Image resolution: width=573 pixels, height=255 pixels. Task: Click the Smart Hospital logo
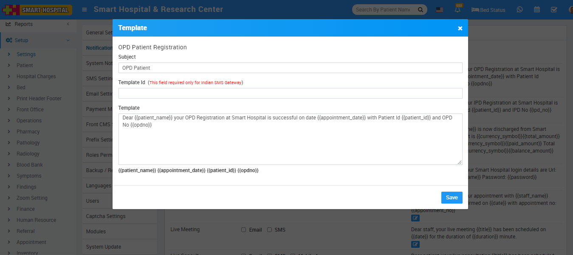coord(37,10)
